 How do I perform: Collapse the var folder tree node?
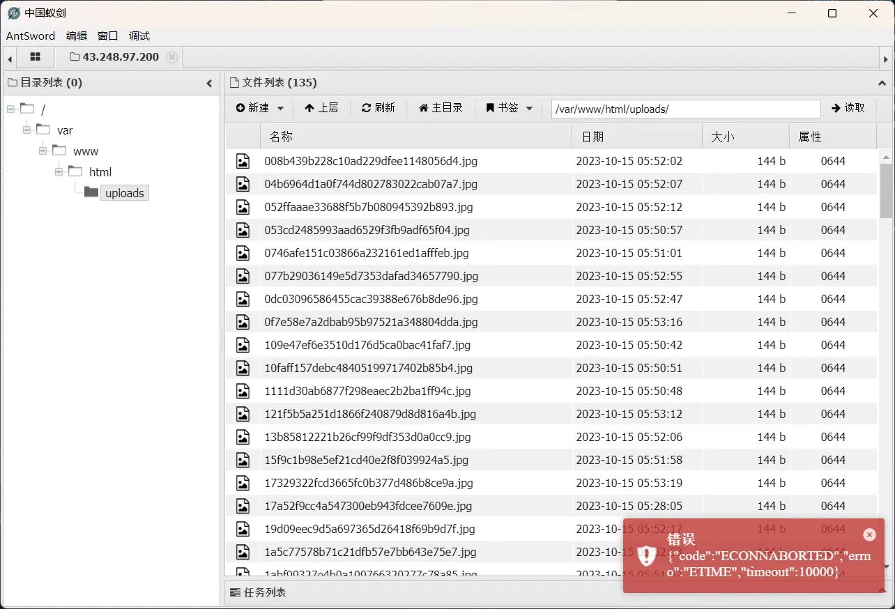point(27,130)
